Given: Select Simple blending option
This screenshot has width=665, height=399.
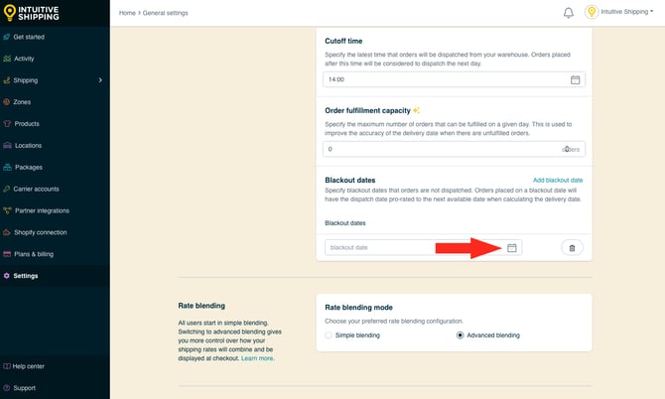Looking at the screenshot, I should point(330,335).
